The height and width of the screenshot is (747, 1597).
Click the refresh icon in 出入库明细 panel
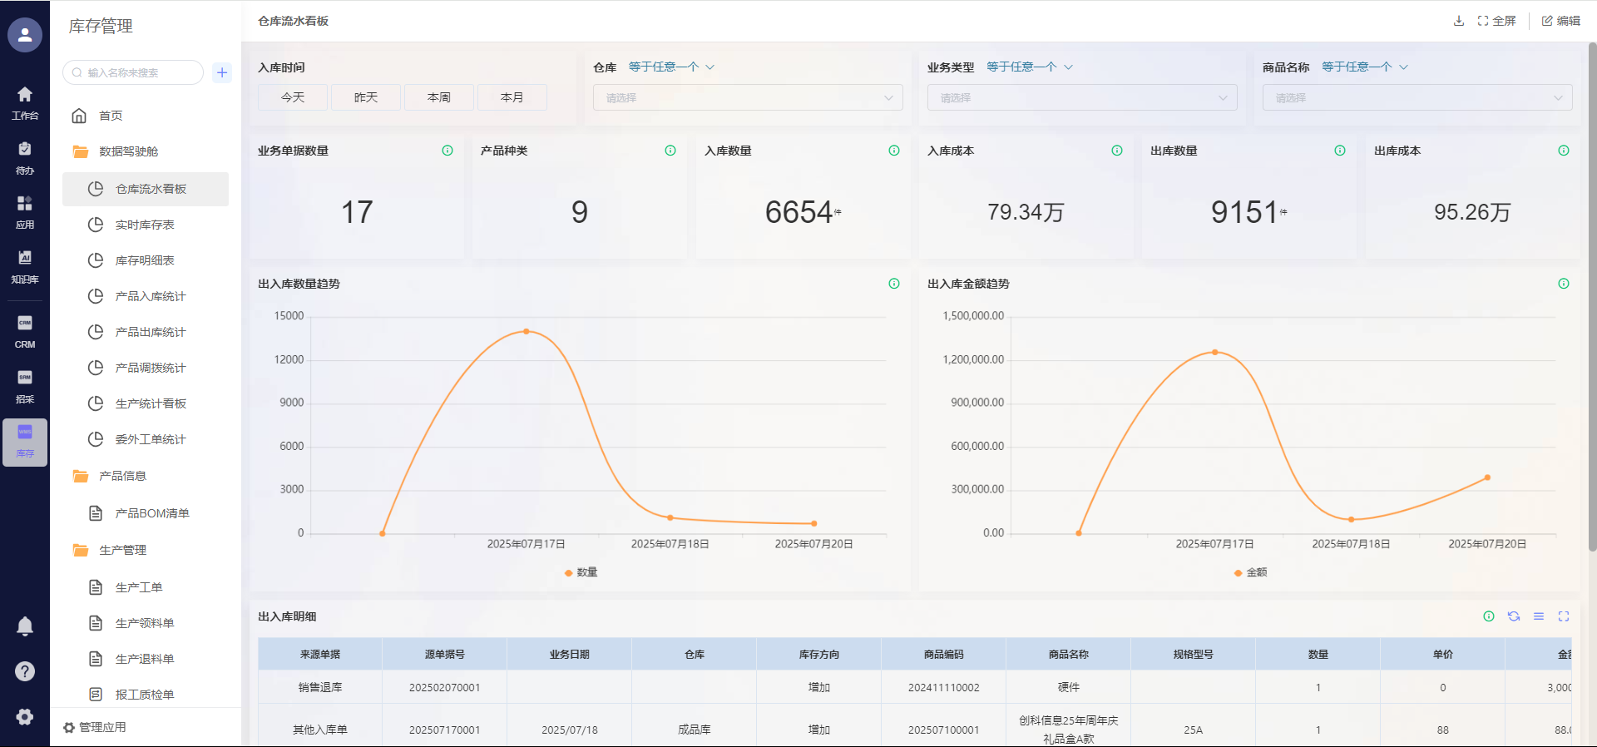click(1514, 616)
